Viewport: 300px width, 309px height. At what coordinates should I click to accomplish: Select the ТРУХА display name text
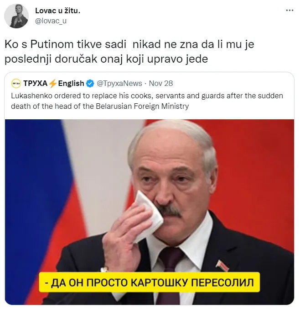point(36,83)
